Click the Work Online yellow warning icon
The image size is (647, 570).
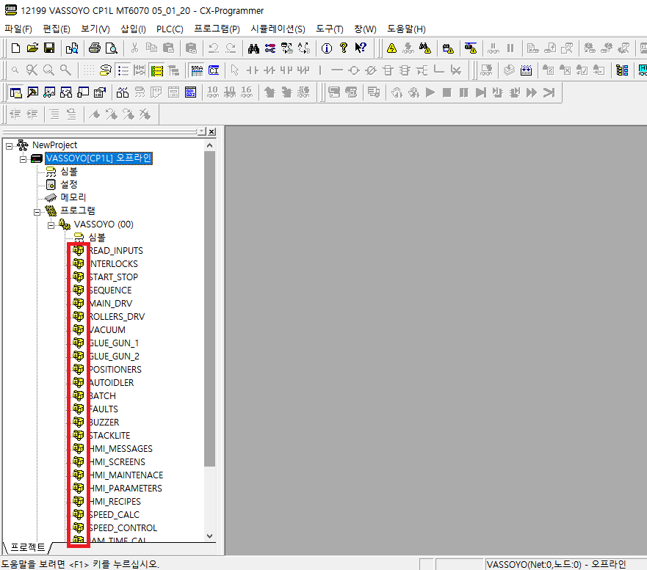coord(391,48)
